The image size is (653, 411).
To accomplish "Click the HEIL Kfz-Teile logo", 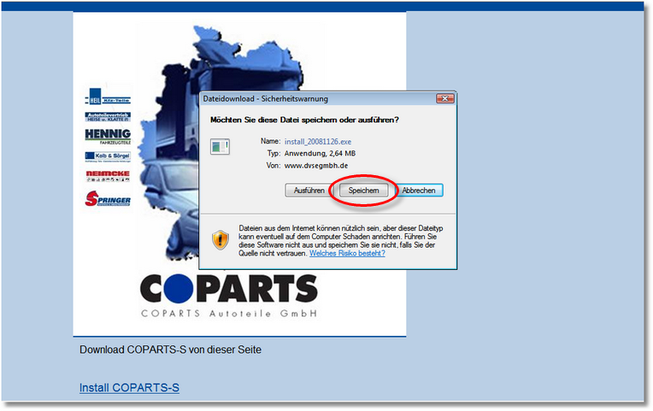I will tap(108, 97).
